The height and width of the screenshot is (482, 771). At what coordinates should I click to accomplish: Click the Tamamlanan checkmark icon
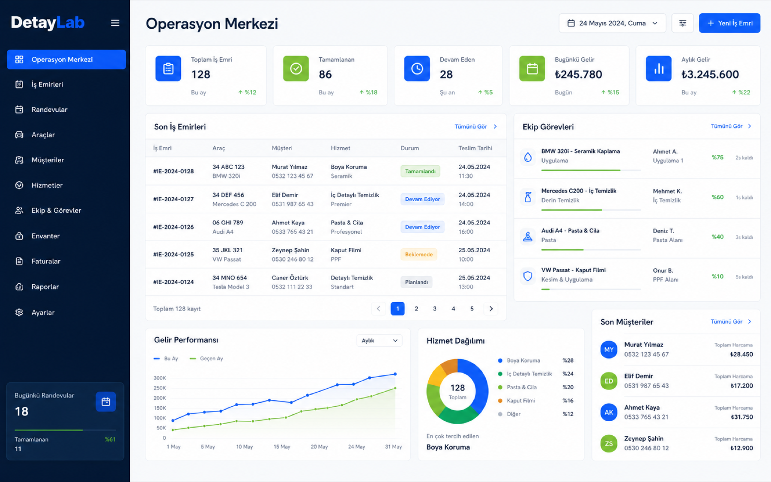(x=296, y=68)
